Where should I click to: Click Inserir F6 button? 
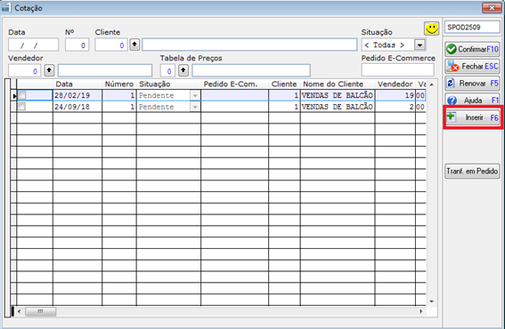472,117
